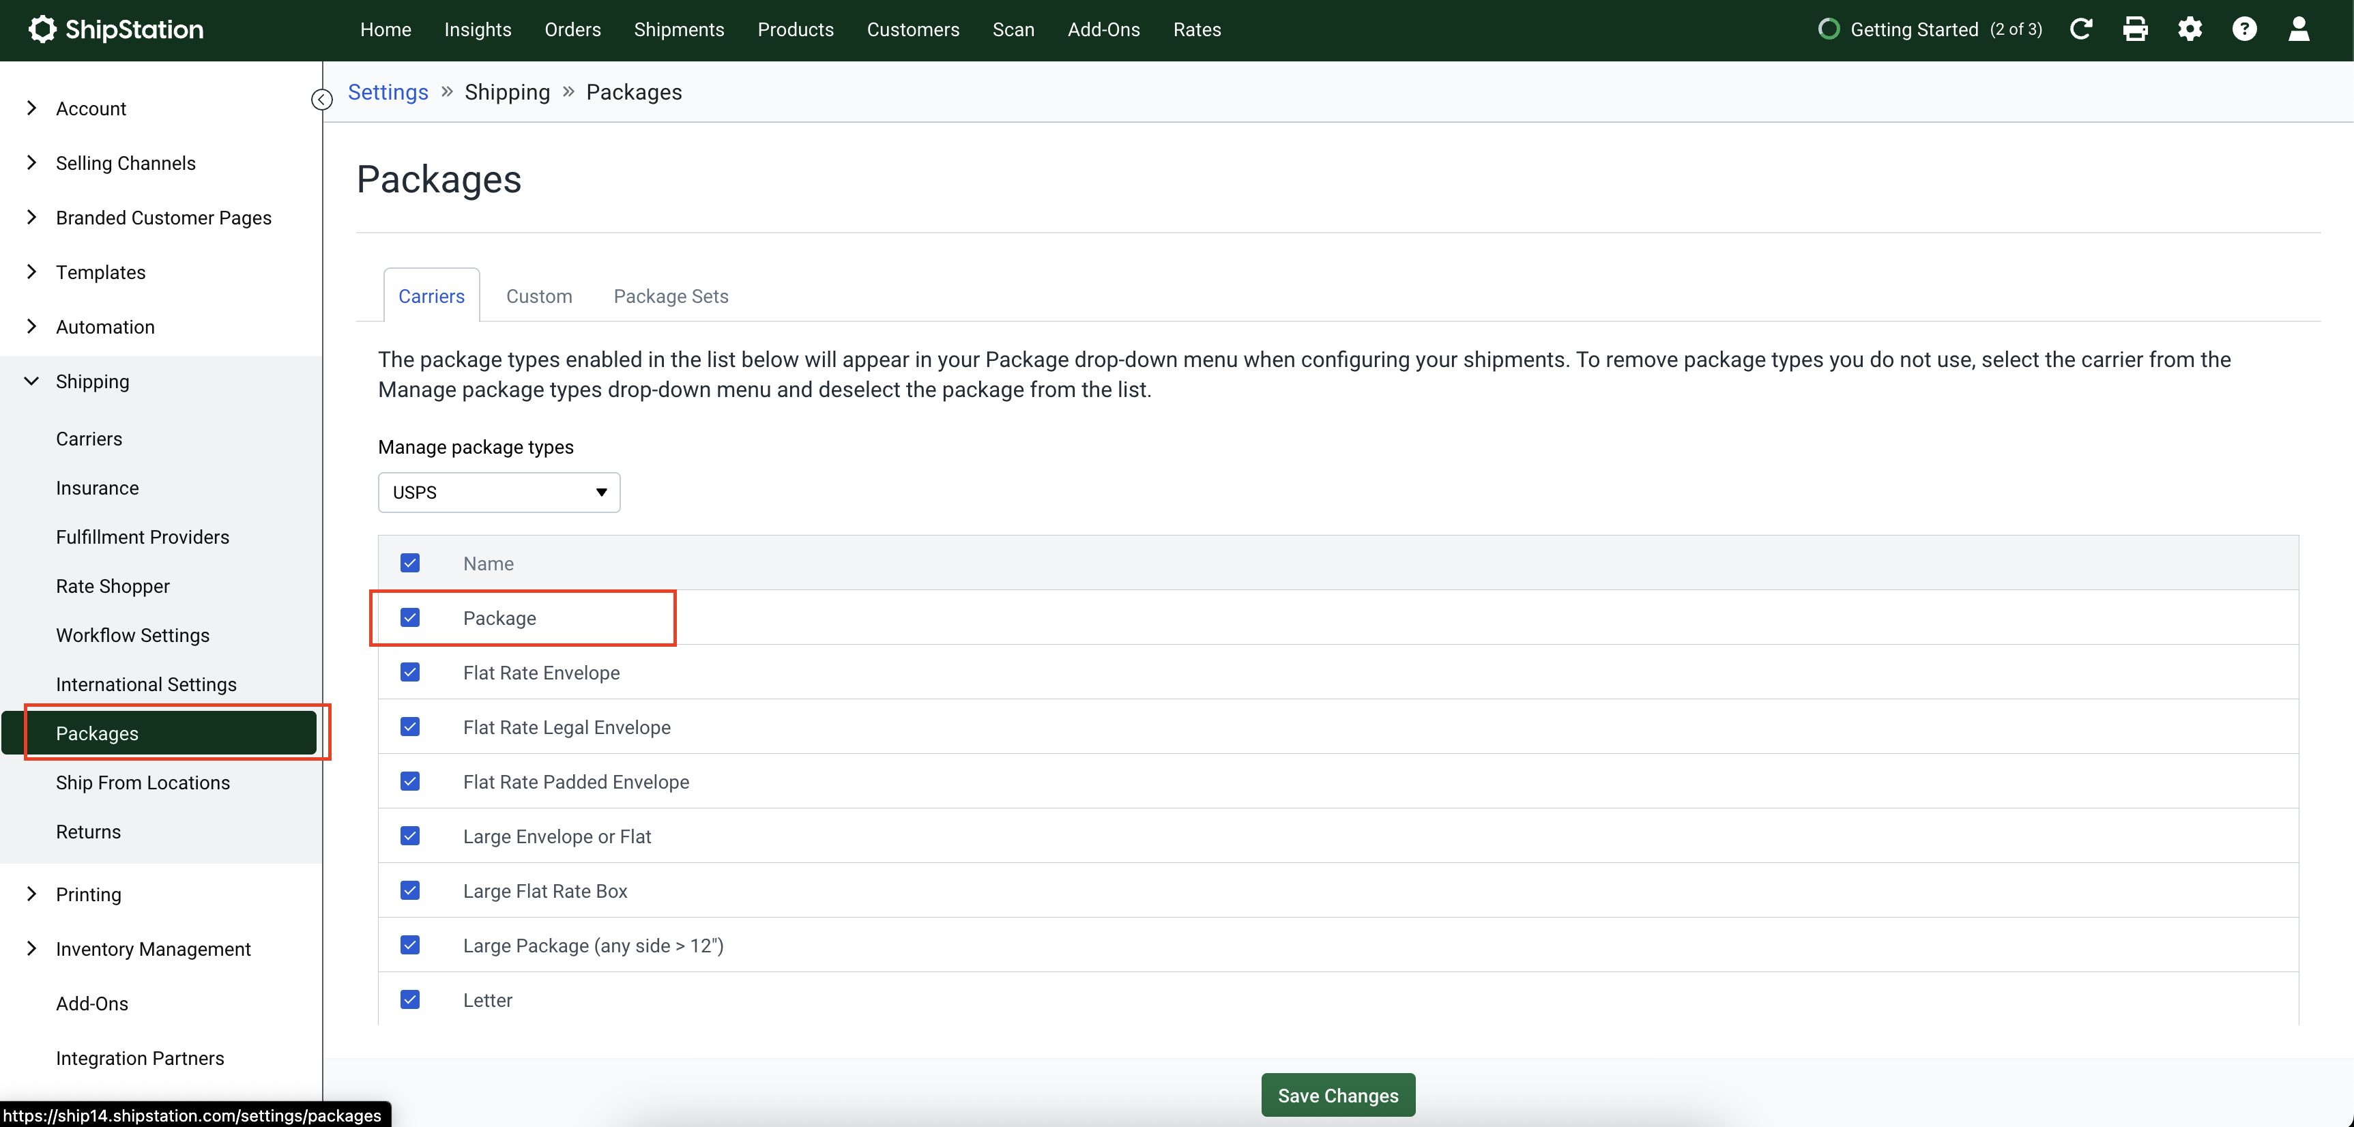Open the Shipments menu
The image size is (2354, 1127).
679,29
